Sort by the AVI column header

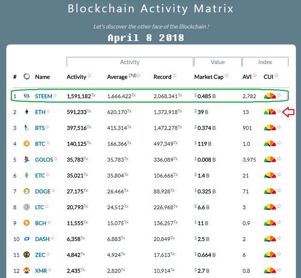(247, 77)
